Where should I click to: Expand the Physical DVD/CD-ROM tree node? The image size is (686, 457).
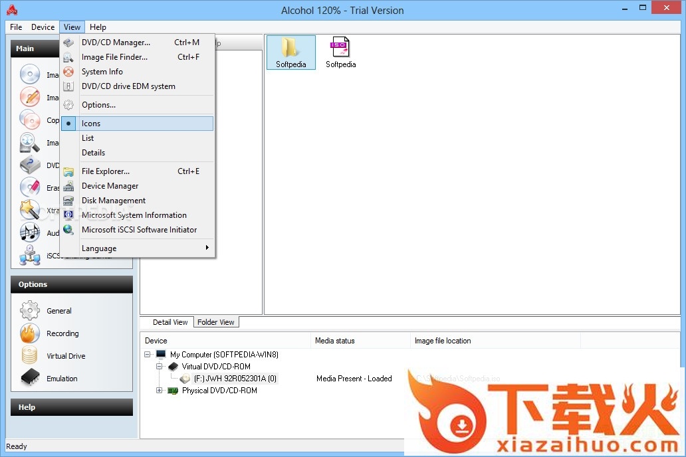160,390
